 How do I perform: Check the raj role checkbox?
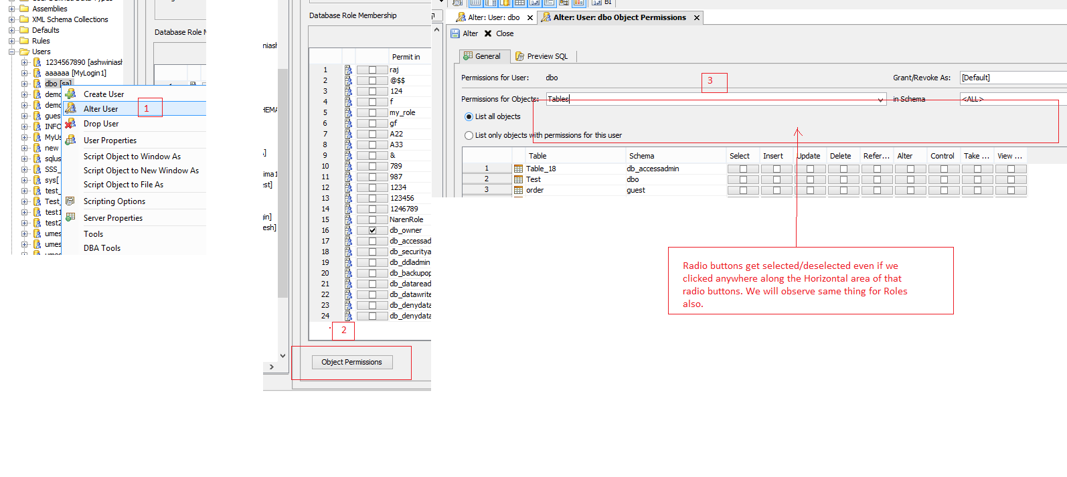pyautogui.click(x=373, y=70)
